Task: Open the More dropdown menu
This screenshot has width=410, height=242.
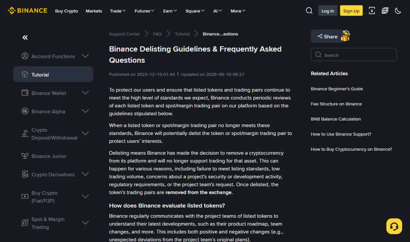Action: [238, 11]
